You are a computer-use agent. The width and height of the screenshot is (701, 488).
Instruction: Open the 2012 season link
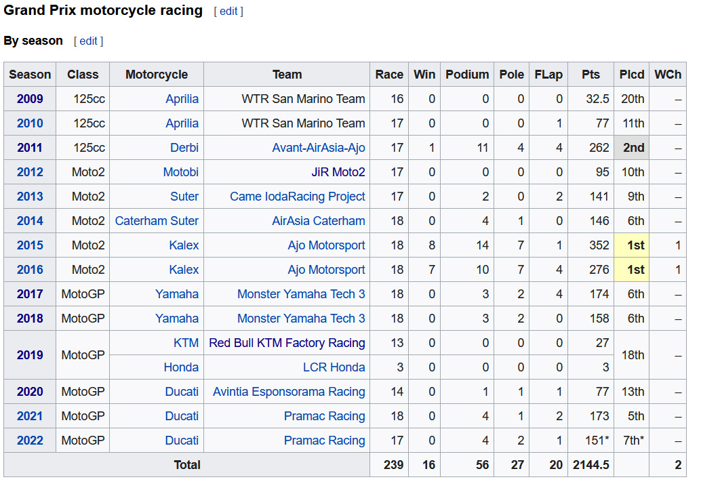coord(30,172)
